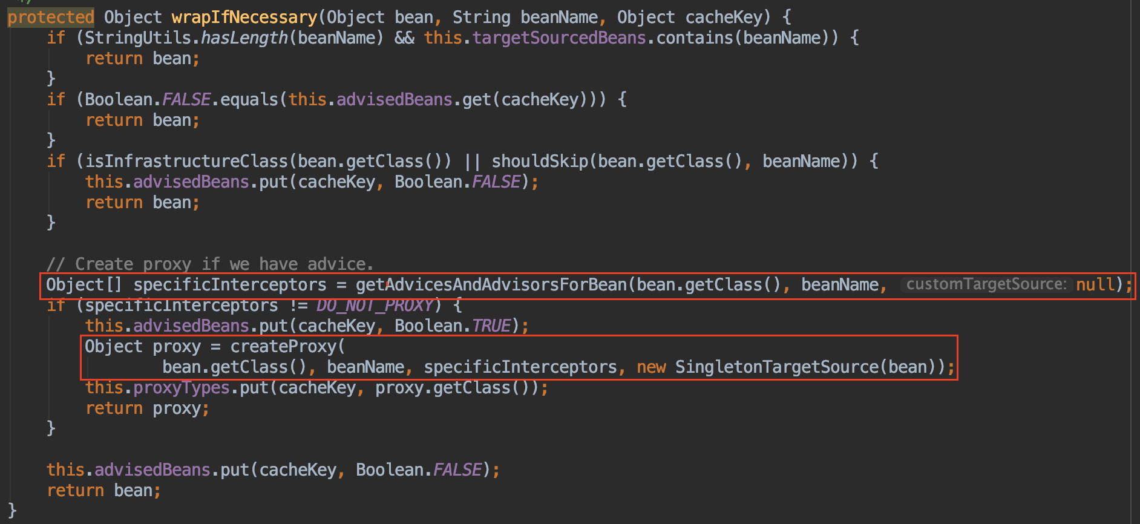Click the 'Object proxy' variable declaration

point(143,346)
